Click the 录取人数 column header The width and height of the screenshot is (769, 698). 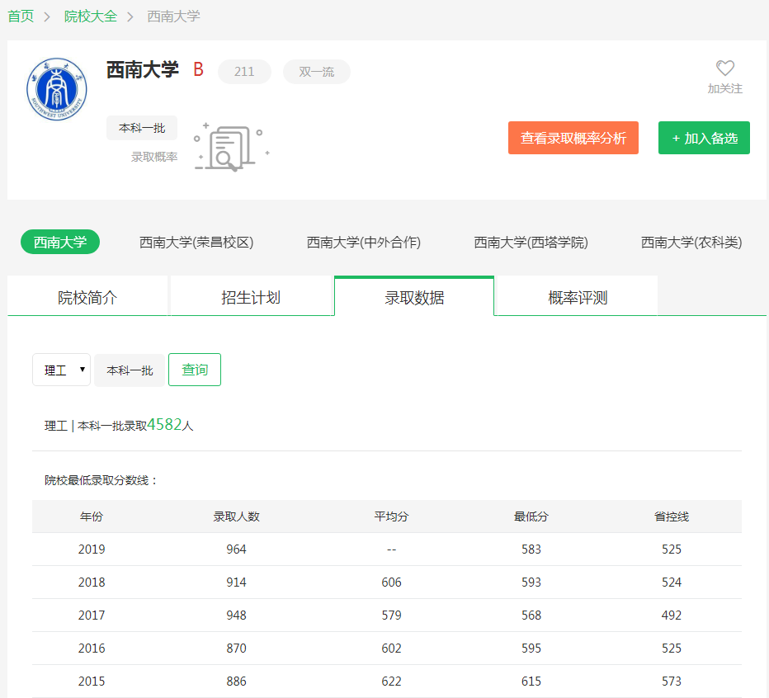point(236,516)
